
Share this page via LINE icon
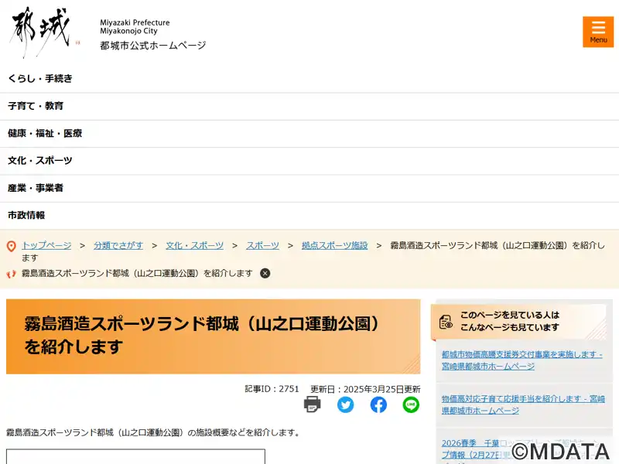411,404
